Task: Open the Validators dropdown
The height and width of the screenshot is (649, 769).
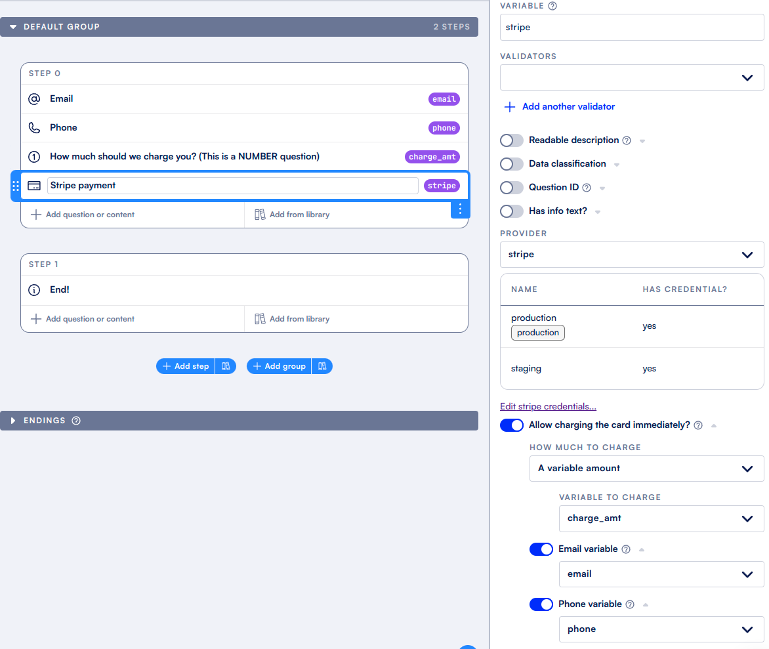Action: [632, 77]
